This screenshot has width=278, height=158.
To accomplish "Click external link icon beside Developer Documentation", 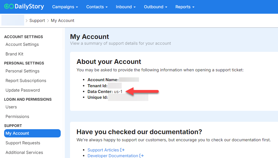I will (141, 156).
